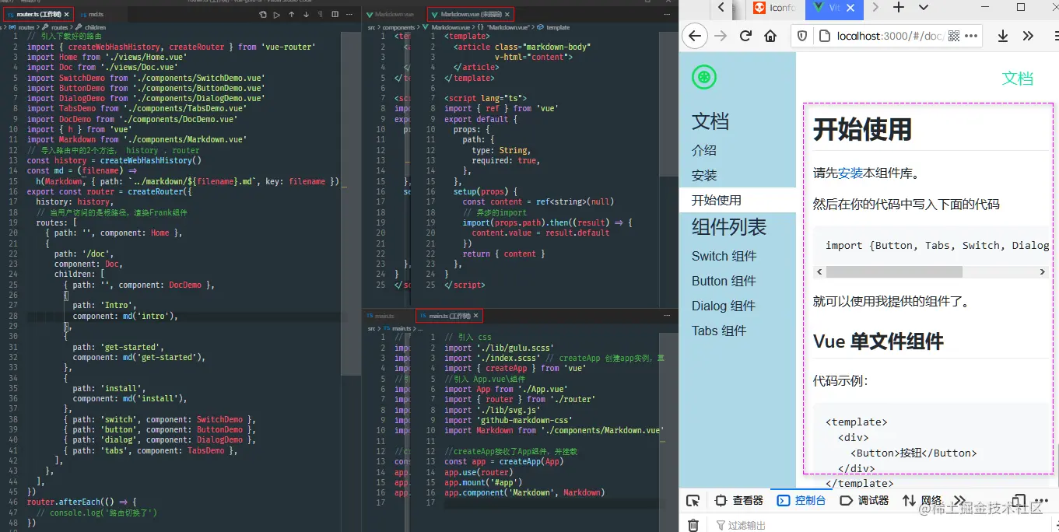Open the list-all-tabs dropdown arrow
The width and height of the screenshot is (1059, 532).
click(x=924, y=7)
